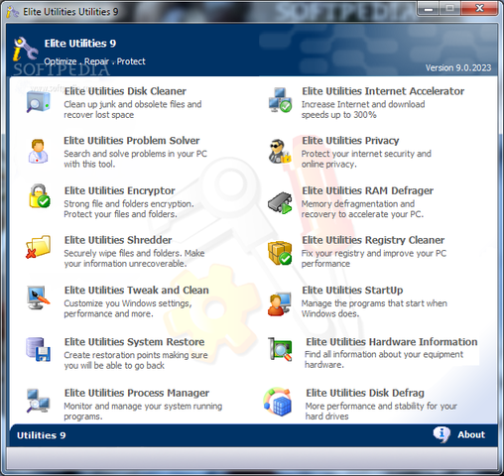Launch Elite Utilities Problem Solver title

132,141
